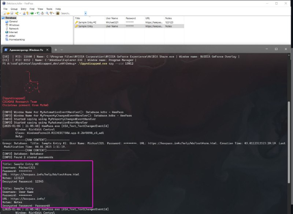Select the Database root group in tree

[x=11, y=18]
